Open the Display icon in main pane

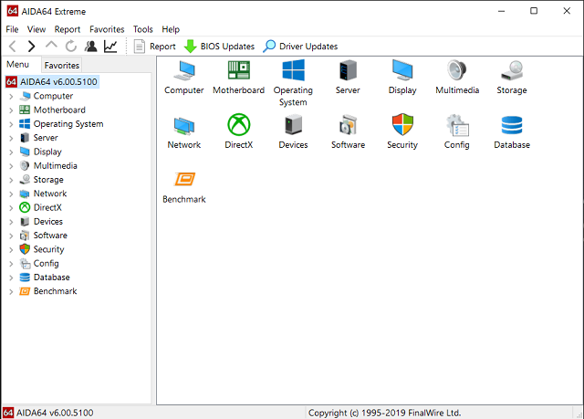[x=402, y=70]
